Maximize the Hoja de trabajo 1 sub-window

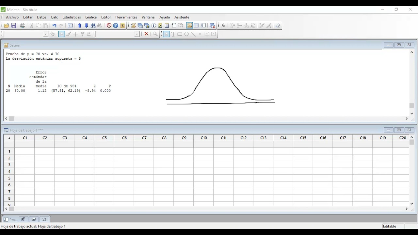[399, 130]
